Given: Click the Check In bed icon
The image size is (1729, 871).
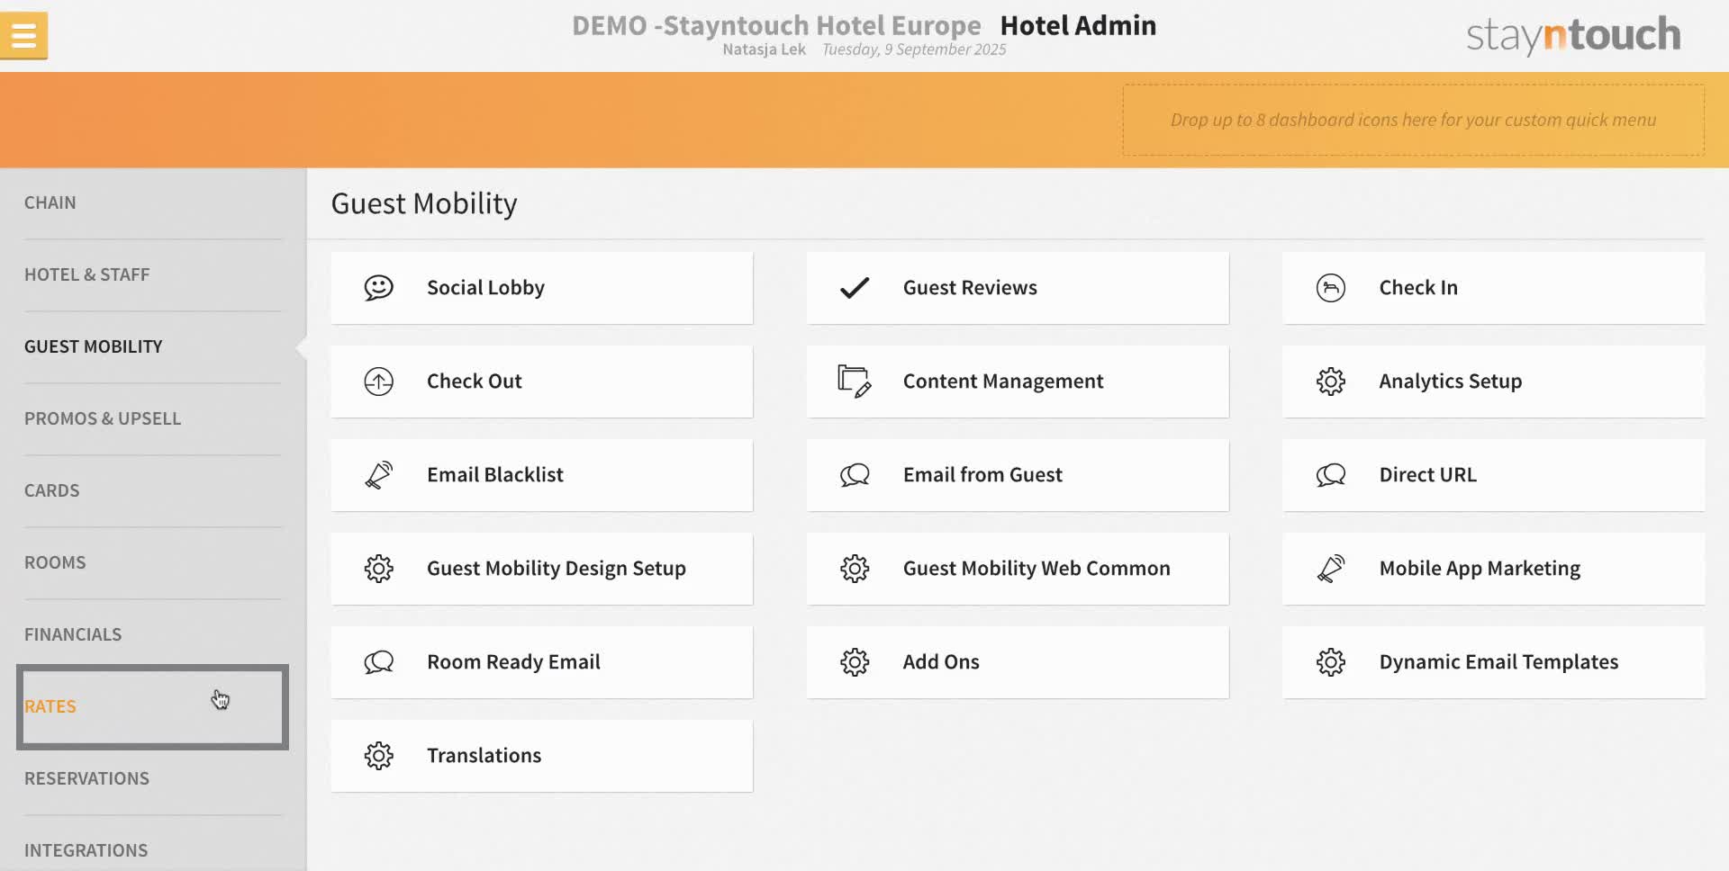Looking at the screenshot, I should pos(1331,288).
